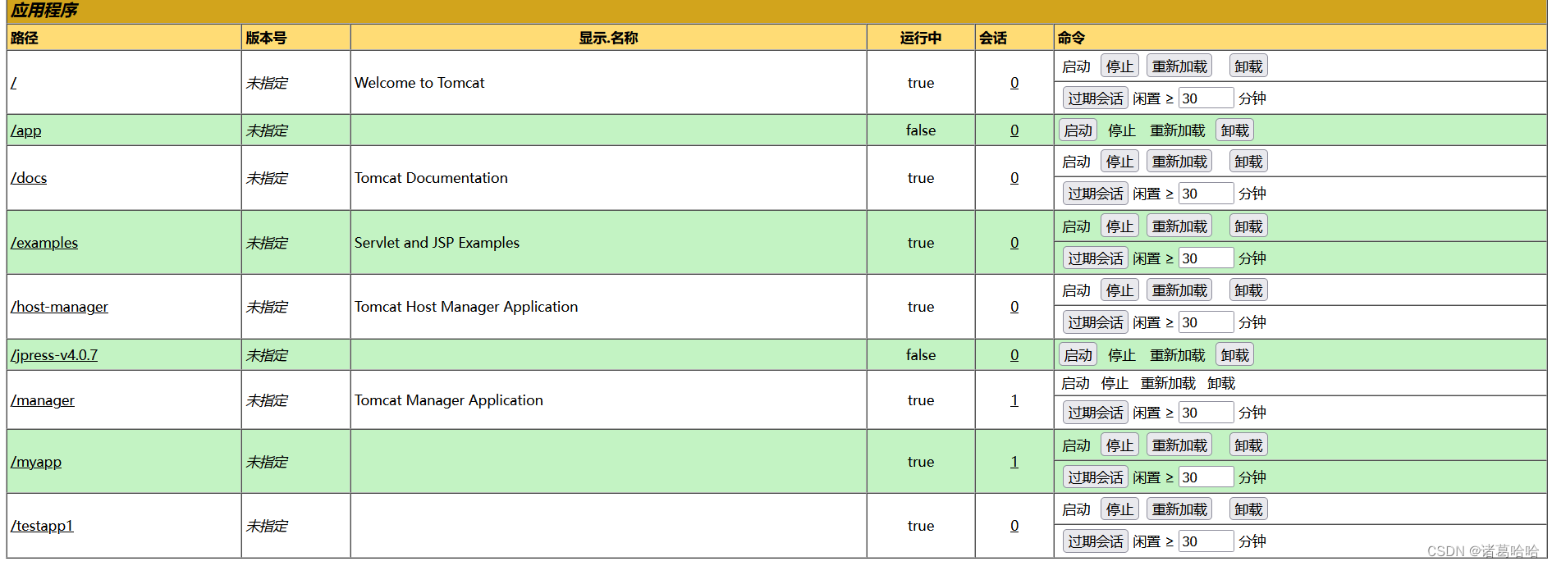Click 停止 button for /docs
Viewport: 1552px width, 566px height.
pyautogui.click(x=1119, y=162)
